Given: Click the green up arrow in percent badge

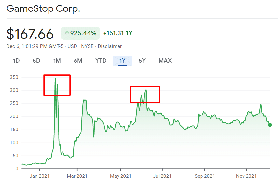Looking at the screenshot, I should 67,33.
